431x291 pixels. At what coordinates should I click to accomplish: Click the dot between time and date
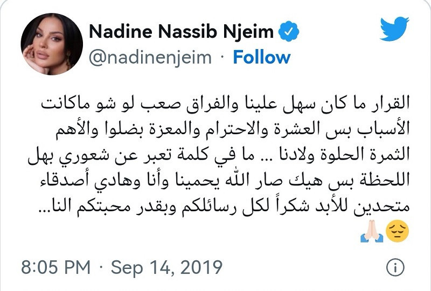click(x=101, y=267)
